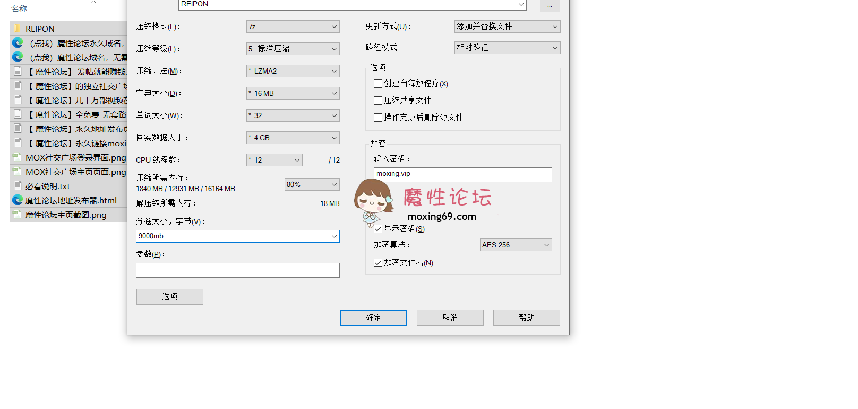Tick the 操作完成后删除源文件 checkbox
Image resolution: width=858 pixels, height=409 pixels.
378,118
